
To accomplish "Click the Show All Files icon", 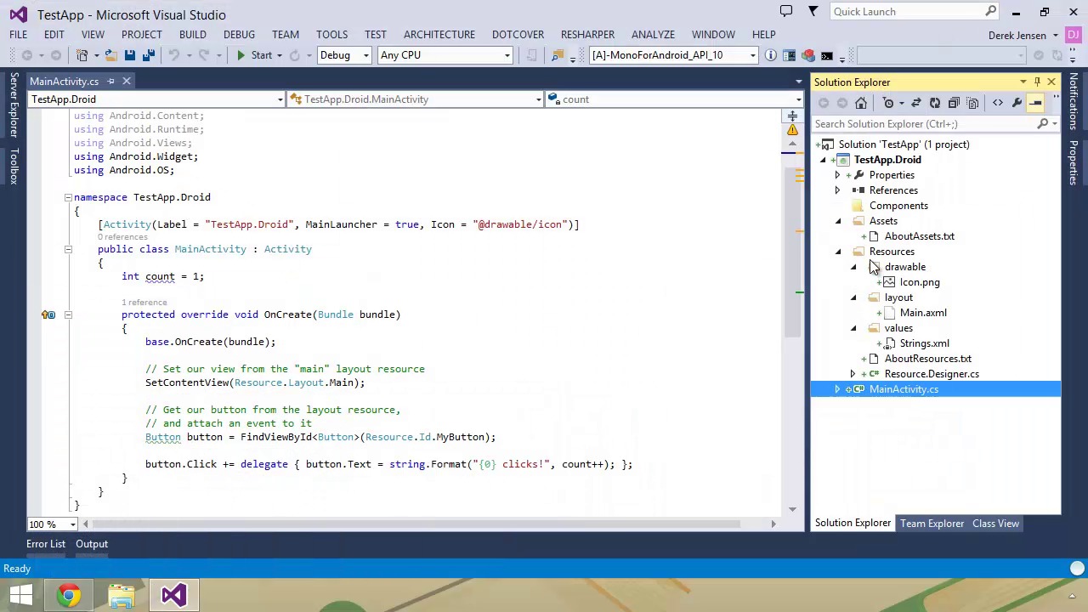I will tap(972, 103).
